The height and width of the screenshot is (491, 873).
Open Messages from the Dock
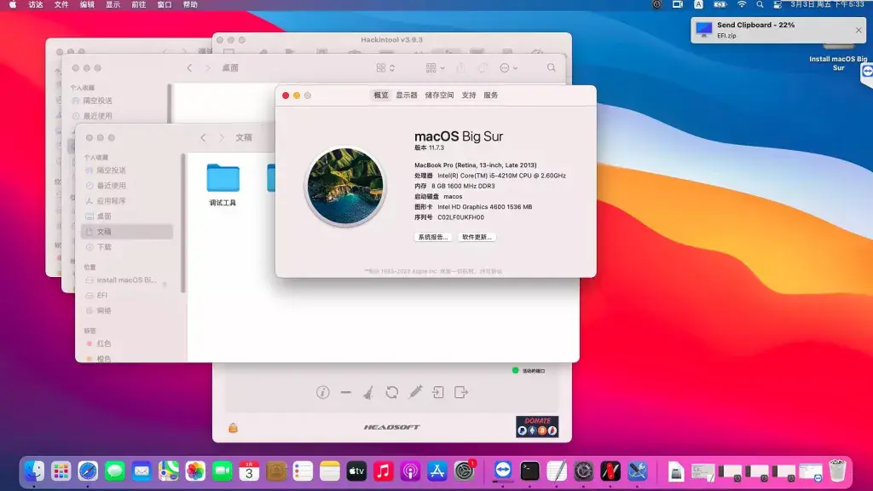point(115,471)
